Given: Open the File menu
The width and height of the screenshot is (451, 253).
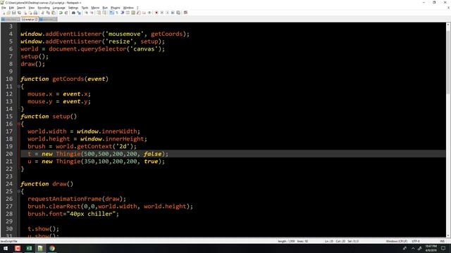Looking at the screenshot, I should (x=4, y=8).
